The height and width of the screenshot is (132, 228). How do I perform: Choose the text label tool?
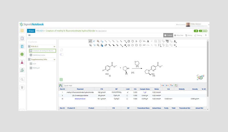tap(148, 41)
